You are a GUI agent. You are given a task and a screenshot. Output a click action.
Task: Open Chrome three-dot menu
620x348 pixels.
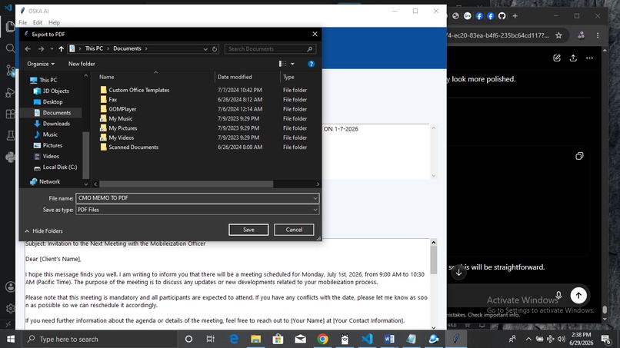tap(598, 35)
